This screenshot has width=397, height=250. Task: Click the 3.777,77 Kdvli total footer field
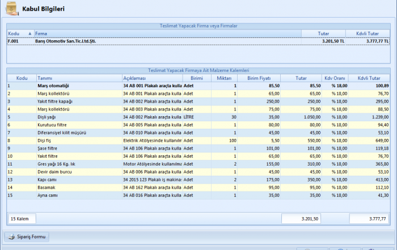(369, 218)
